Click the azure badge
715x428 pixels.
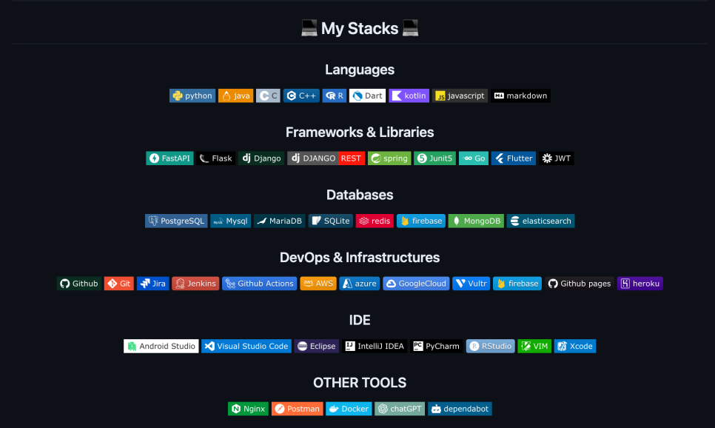click(360, 284)
